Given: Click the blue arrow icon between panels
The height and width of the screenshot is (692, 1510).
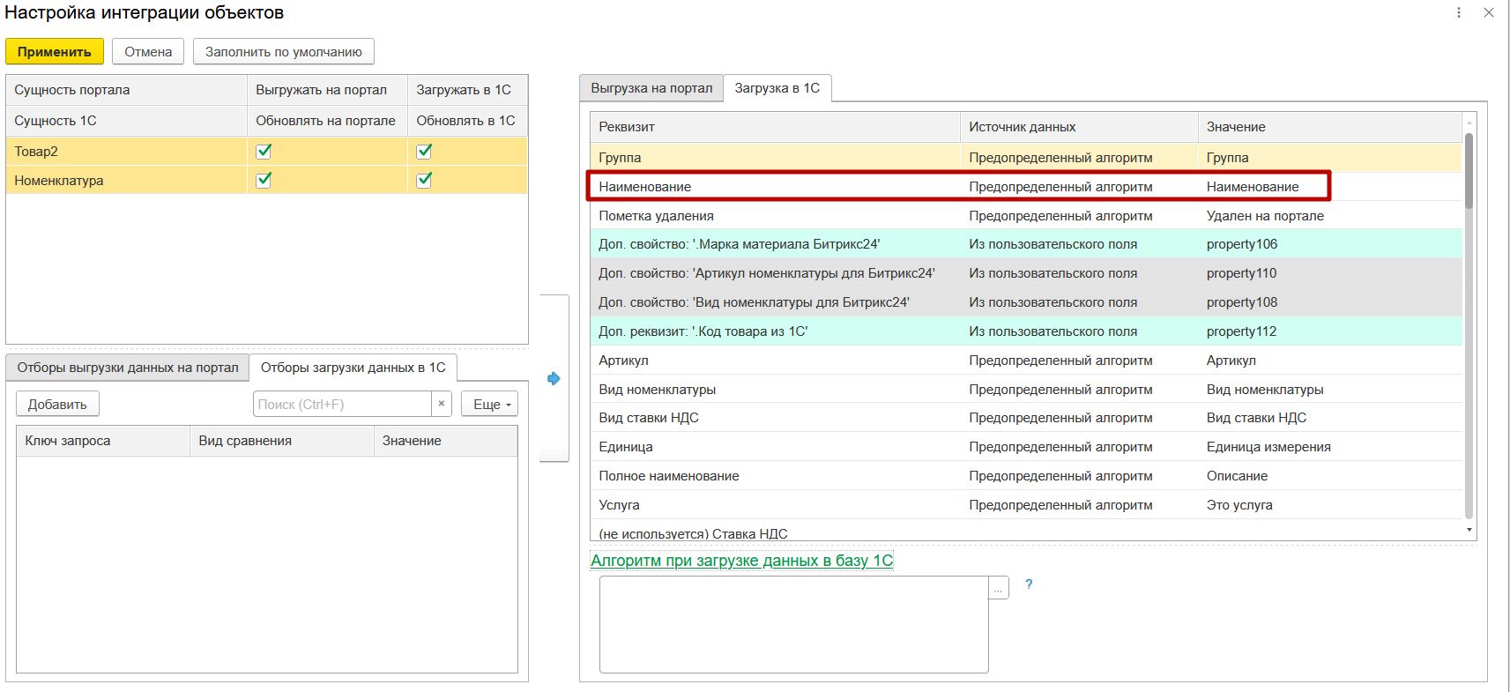Looking at the screenshot, I should coord(554,378).
